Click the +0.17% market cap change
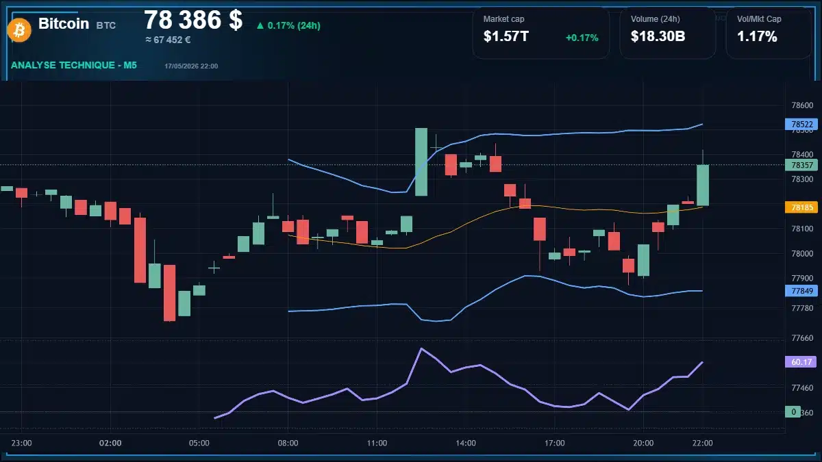 (582, 38)
